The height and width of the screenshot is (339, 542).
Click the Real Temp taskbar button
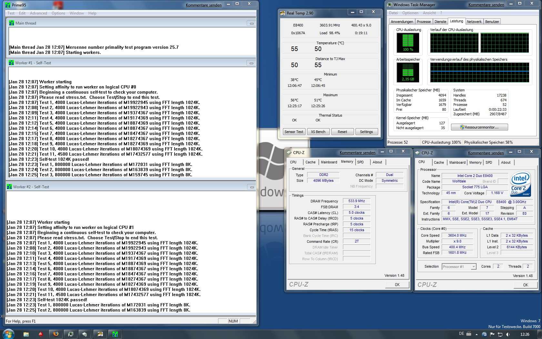[x=100, y=334]
